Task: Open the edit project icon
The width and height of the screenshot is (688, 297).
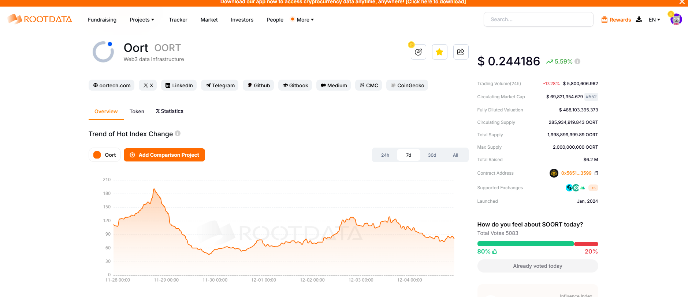Action: tap(418, 52)
